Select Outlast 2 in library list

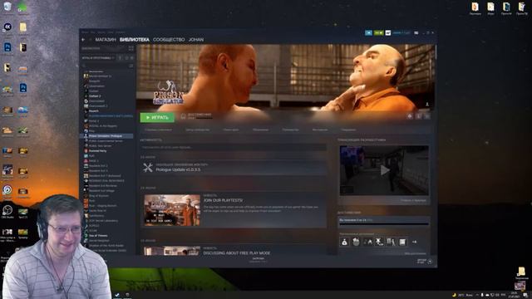coord(95,96)
